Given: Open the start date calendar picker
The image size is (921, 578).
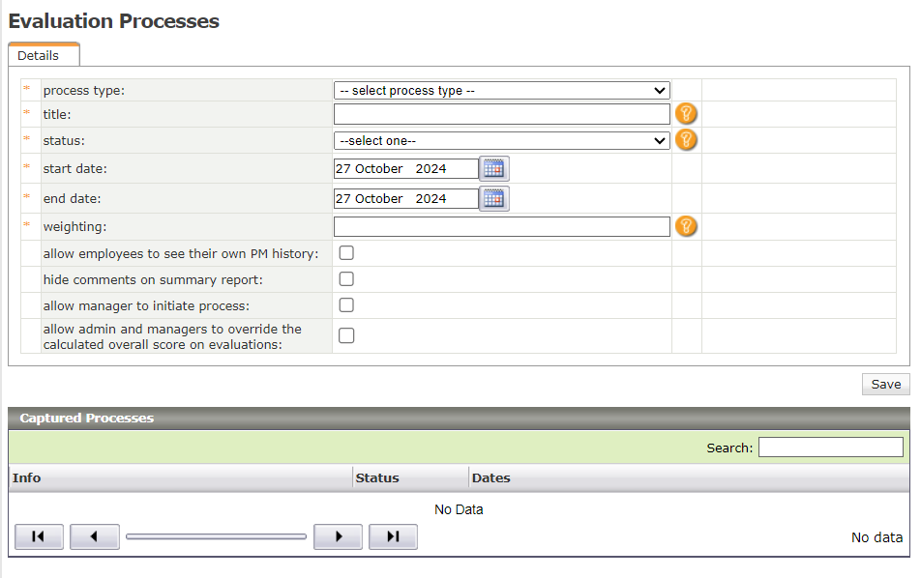Looking at the screenshot, I should tap(493, 168).
